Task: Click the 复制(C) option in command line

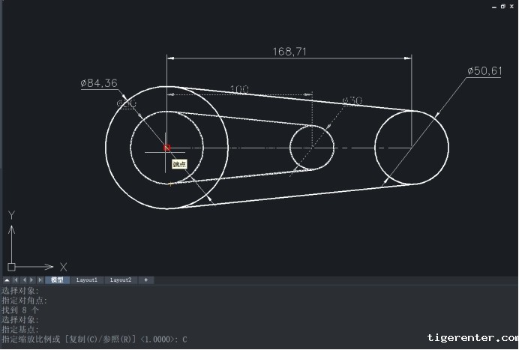Action: click(82, 340)
